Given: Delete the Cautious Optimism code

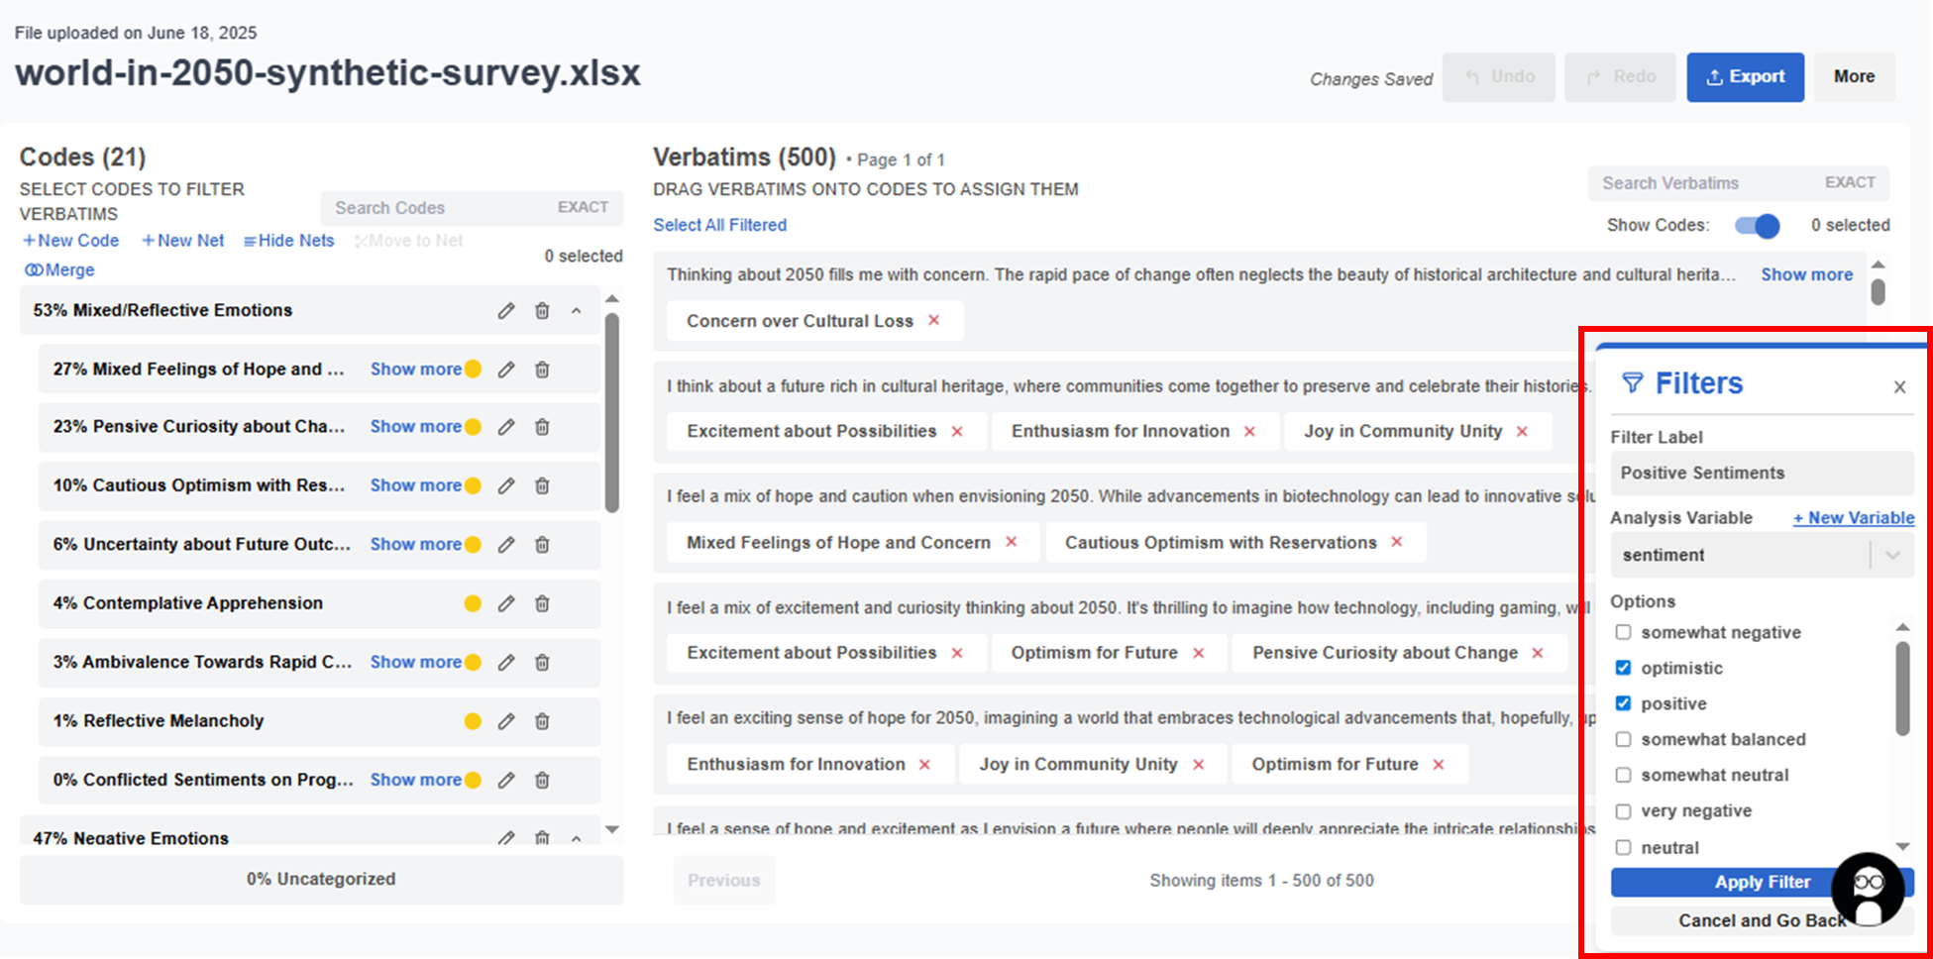Looking at the screenshot, I should [x=542, y=485].
